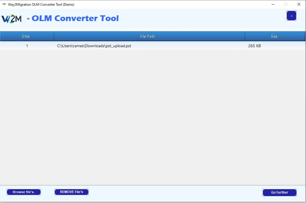Proceed with the Go Further button
Viewport: 306px width, 203px height.
point(279,193)
